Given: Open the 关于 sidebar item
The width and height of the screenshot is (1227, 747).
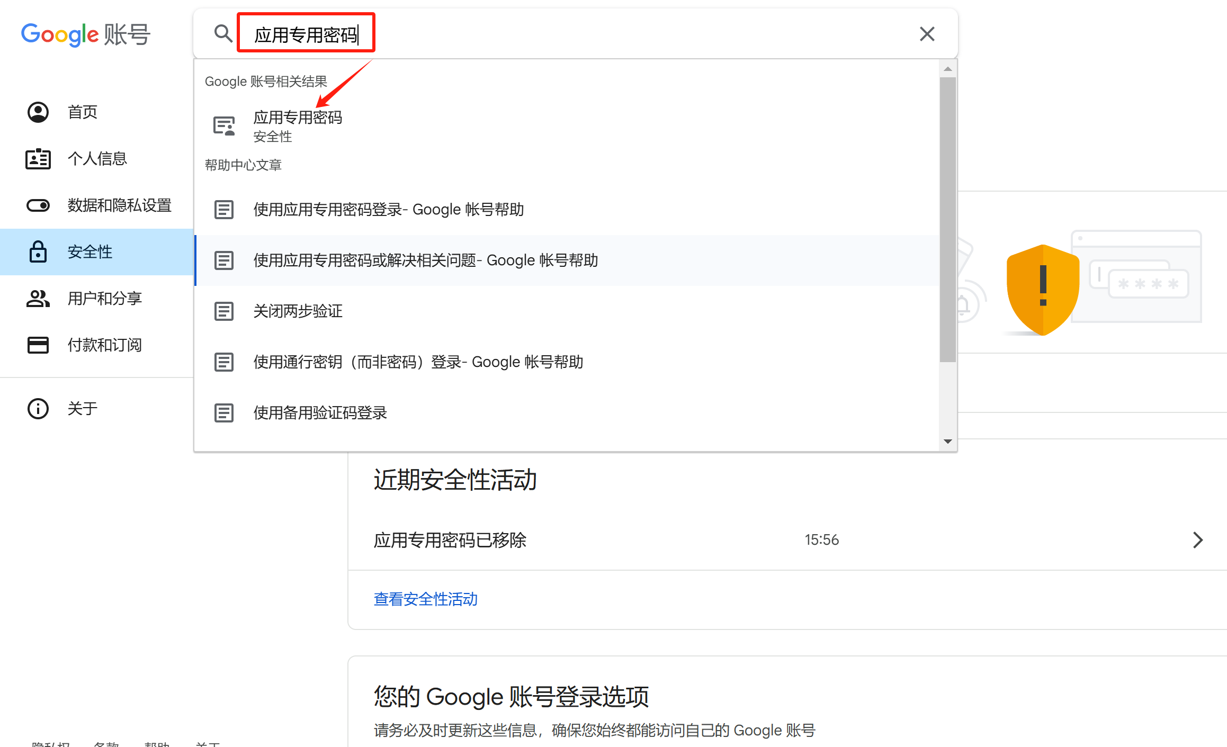Looking at the screenshot, I should [x=96, y=409].
